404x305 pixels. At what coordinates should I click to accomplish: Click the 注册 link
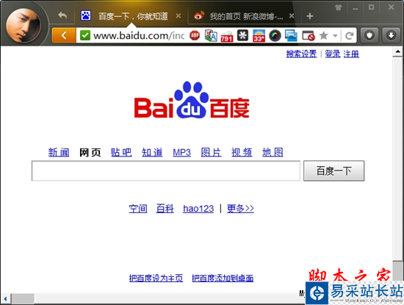351,54
